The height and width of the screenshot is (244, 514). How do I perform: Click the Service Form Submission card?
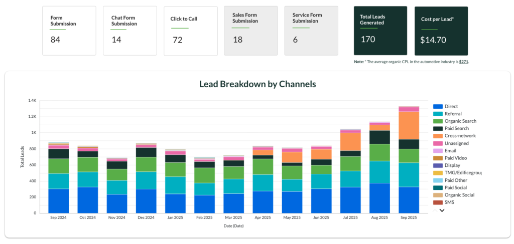tap(311, 31)
